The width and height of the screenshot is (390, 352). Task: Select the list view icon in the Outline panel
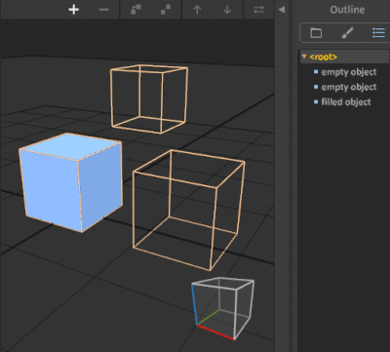click(378, 32)
